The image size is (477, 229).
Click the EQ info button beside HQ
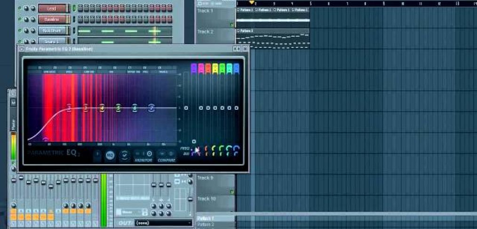[x=97, y=155]
